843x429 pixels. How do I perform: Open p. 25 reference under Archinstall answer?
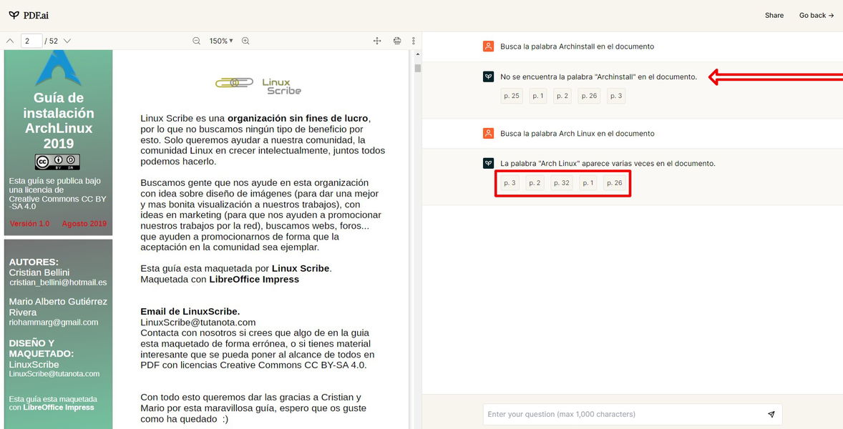pos(512,96)
